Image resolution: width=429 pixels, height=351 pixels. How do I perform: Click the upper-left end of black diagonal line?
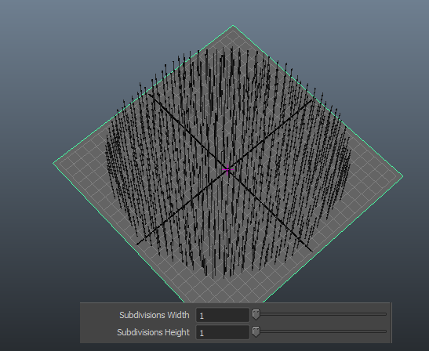pos(149,95)
